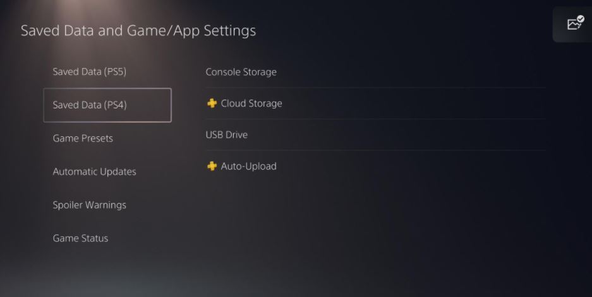Select the highlighted Saved Data (PS4) item

(90, 105)
